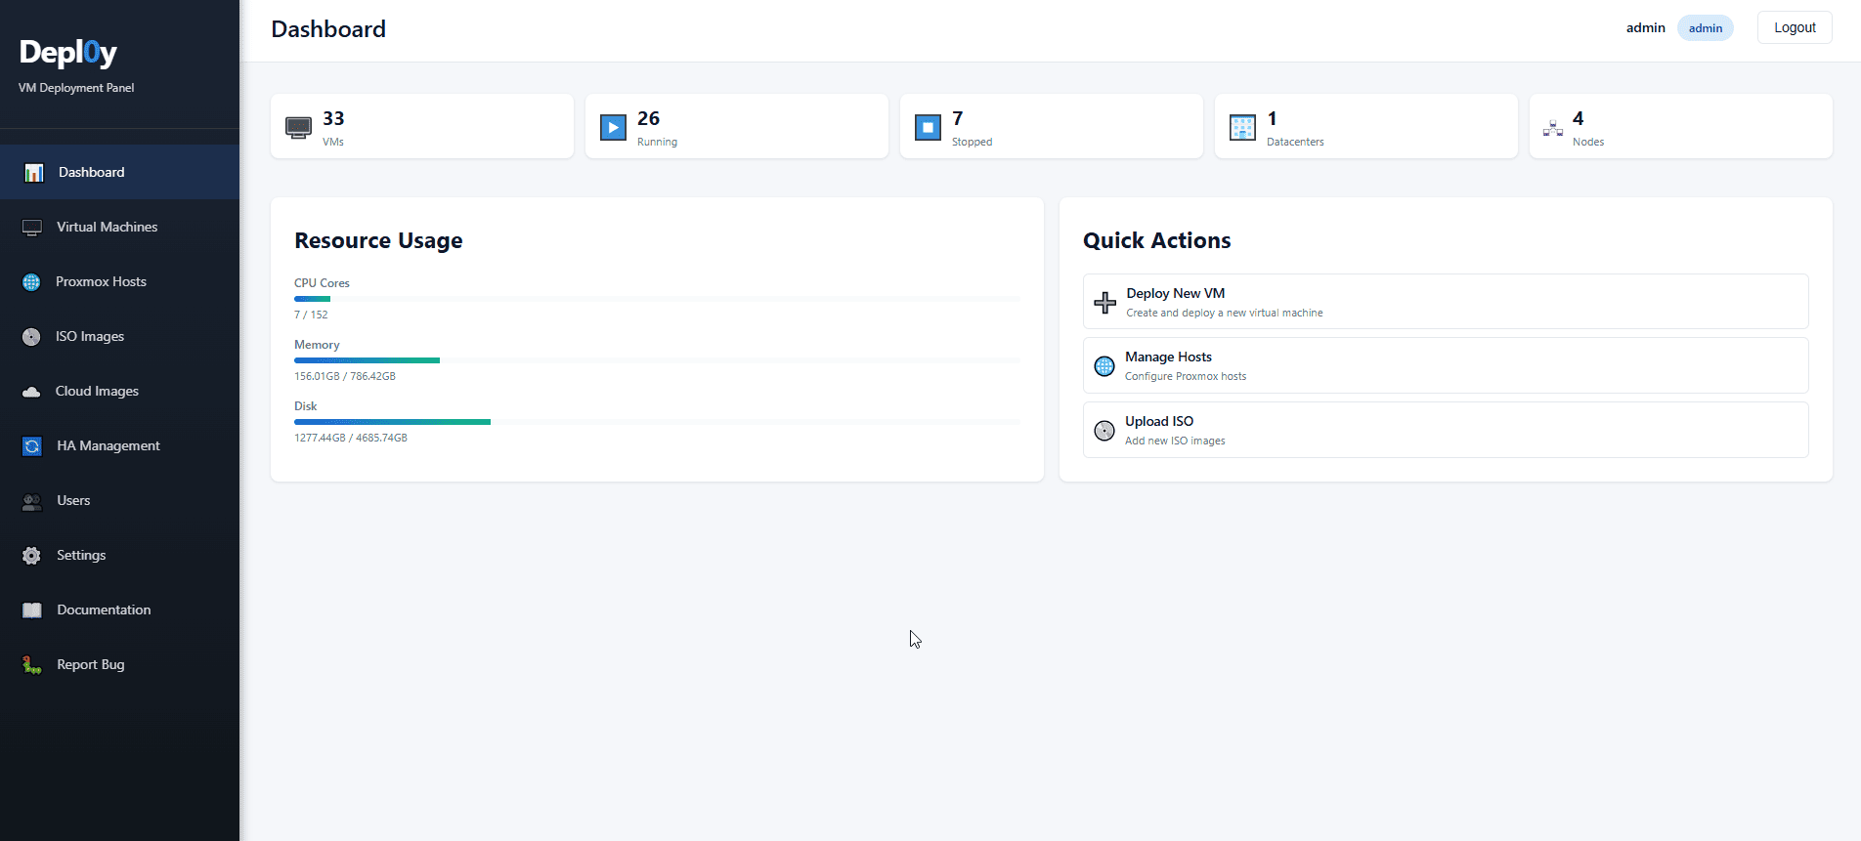Navigate to ISO Images
Viewport: 1861px width, 841px height.
click(x=119, y=336)
